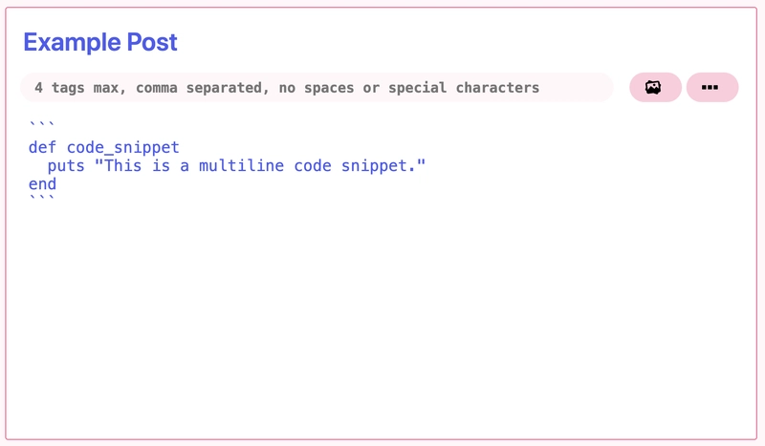Click the word "Post" in the title
This screenshot has height=446, width=765.
152,42
